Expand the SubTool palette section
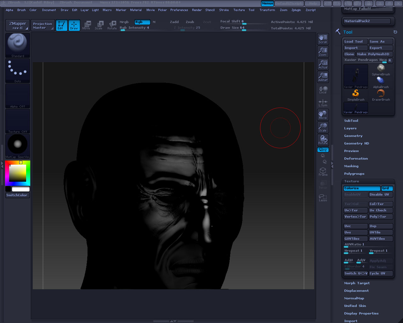This screenshot has width=403, height=323. 351,121
